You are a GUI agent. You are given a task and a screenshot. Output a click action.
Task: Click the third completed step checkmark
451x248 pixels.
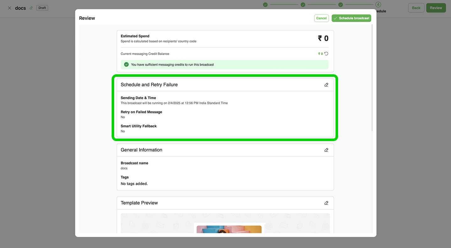pos(341,5)
